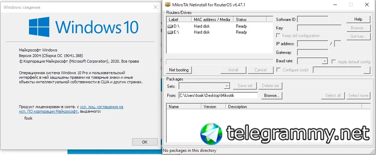Click the Install button
The width and height of the screenshot is (376, 155).
point(233,70)
